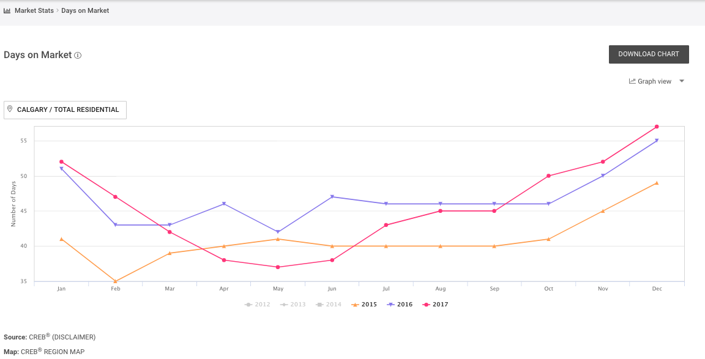Click the 'Jan' axis label
The image size is (705, 359).
pyautogui.click(x=61, y=289)
